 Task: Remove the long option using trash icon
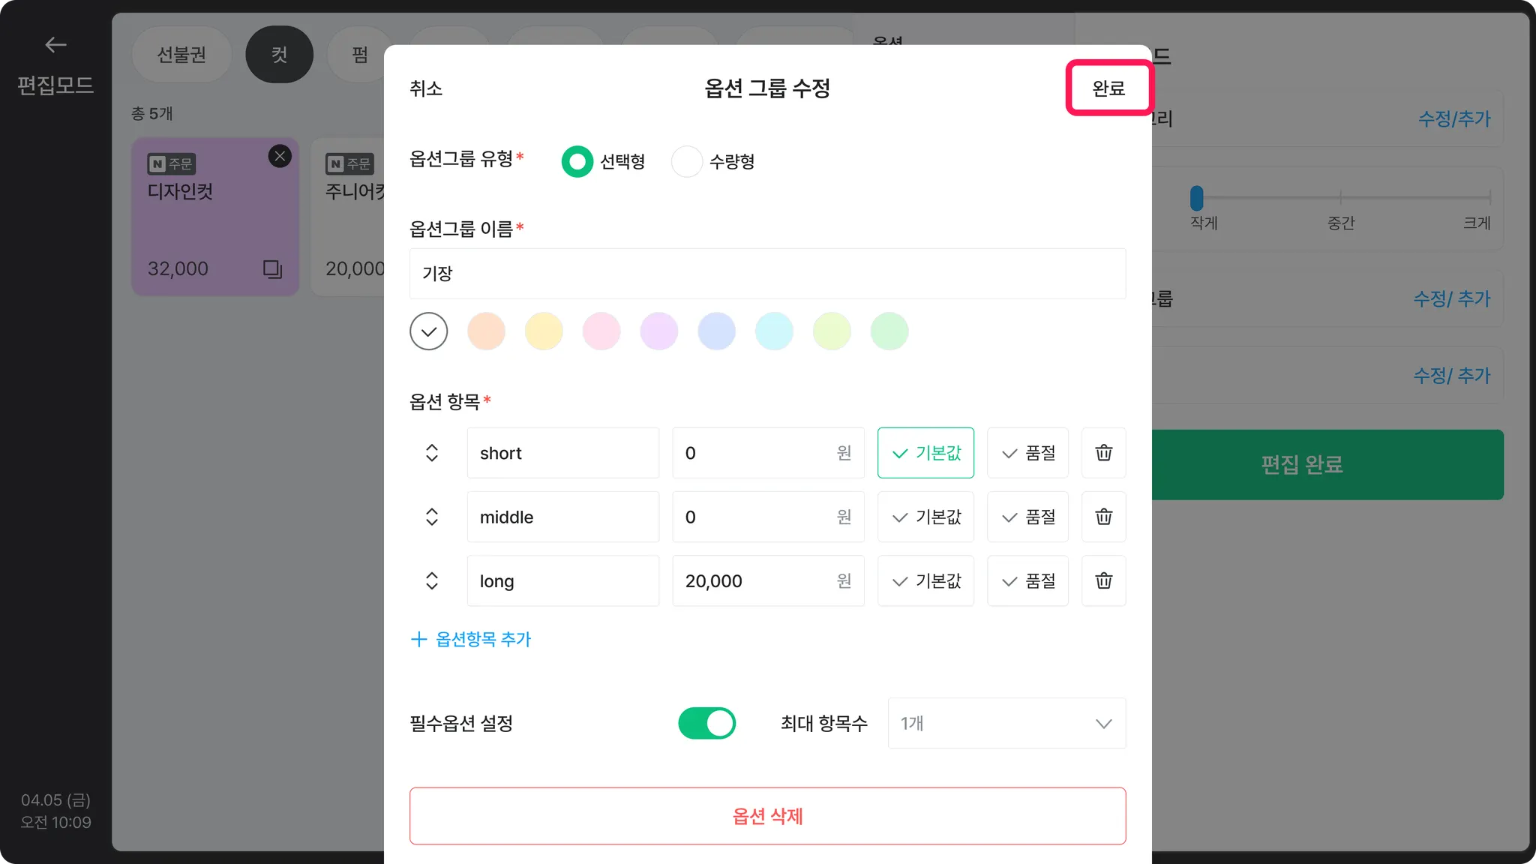(1103, 580)
